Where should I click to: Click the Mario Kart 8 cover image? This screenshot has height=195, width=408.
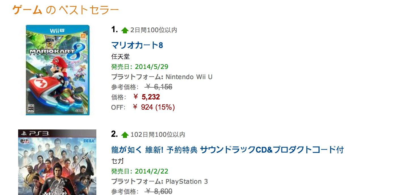pyautogui.click(x=58, y=70)
